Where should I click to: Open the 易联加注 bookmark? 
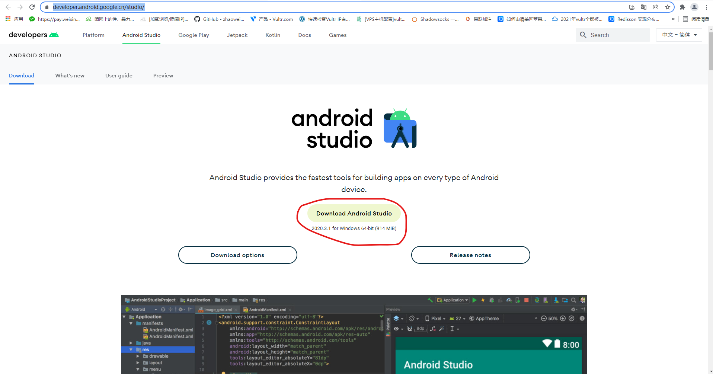pos(479,19)
